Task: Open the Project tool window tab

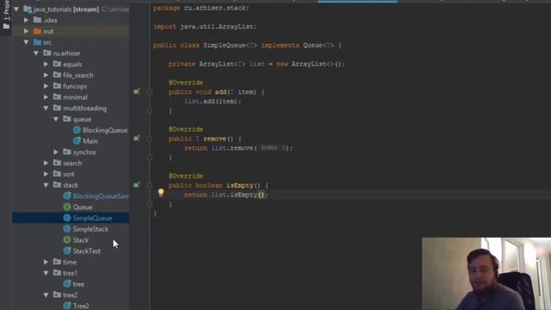Action: pos(6,15)
